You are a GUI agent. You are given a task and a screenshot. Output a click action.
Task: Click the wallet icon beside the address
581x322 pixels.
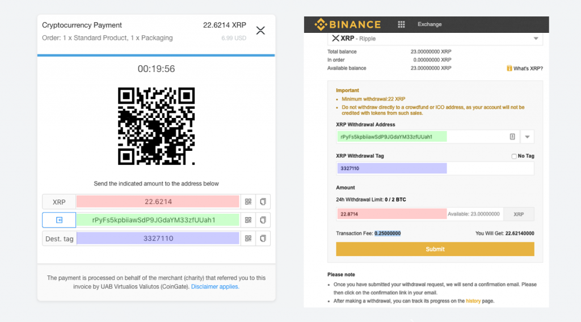[x=59, y=220]
